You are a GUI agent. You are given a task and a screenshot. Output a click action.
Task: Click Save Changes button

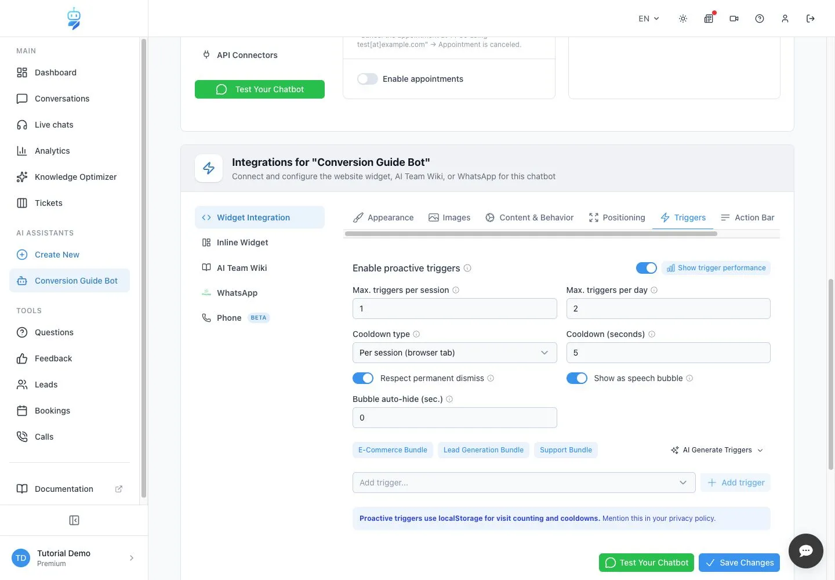(739, 563)
